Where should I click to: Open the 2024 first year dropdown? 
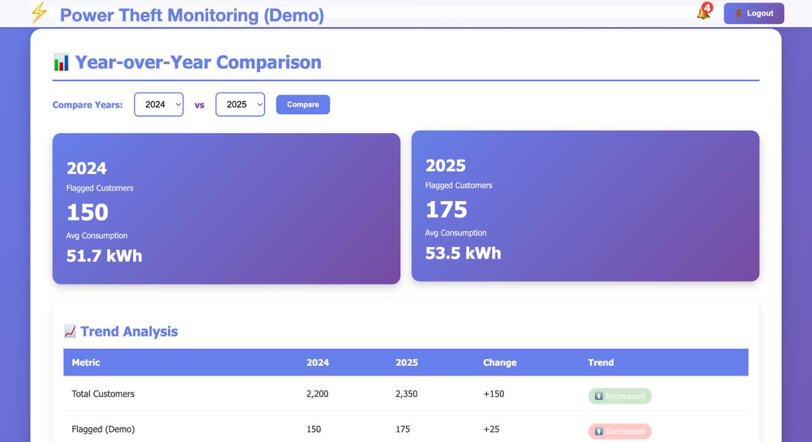click(159, 105)
